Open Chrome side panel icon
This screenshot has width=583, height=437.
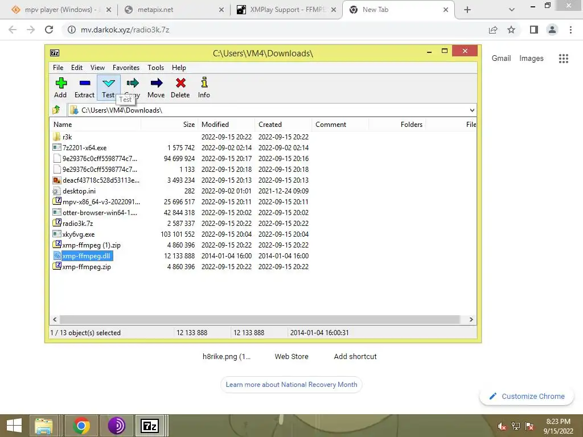click(534, 30)
